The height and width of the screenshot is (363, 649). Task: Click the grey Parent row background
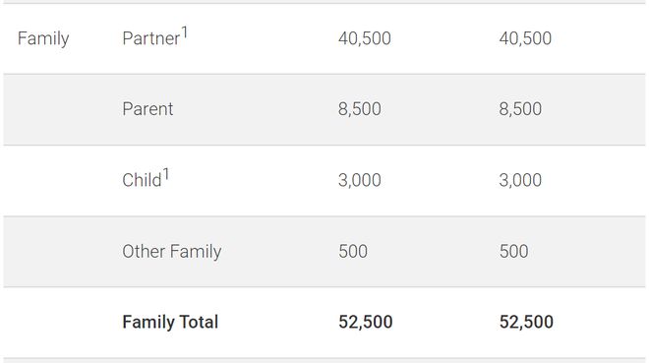[x=324, y=109]
